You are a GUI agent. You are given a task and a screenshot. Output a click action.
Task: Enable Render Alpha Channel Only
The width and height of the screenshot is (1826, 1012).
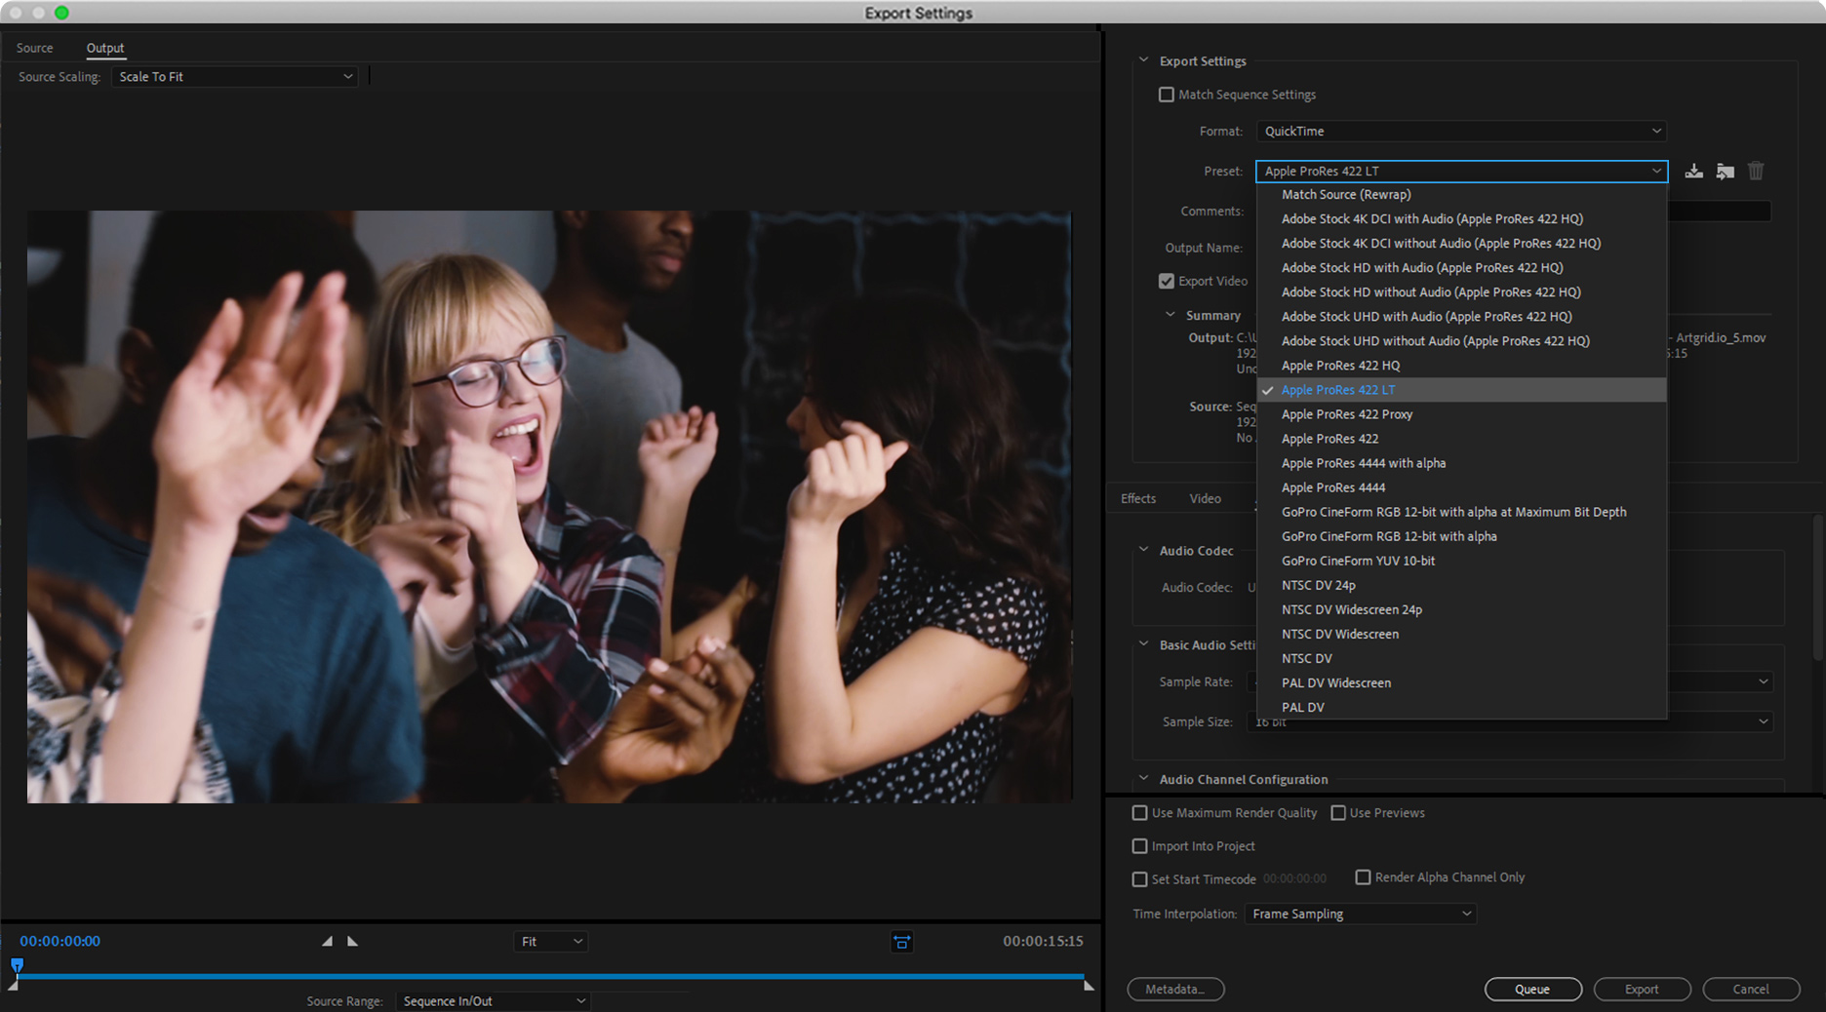click(1363, 877)
